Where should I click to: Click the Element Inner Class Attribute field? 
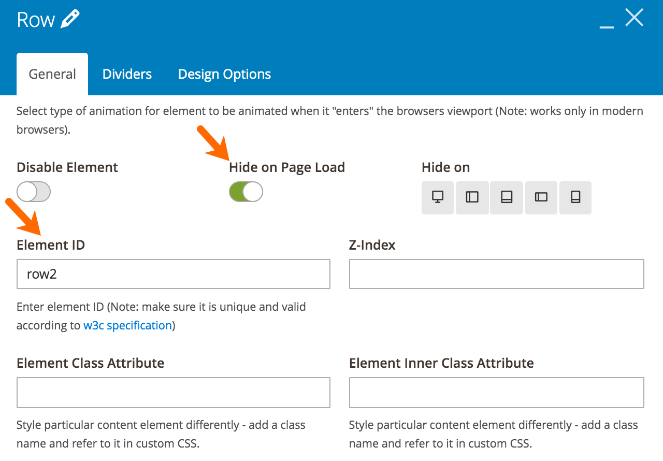(496, 392)
